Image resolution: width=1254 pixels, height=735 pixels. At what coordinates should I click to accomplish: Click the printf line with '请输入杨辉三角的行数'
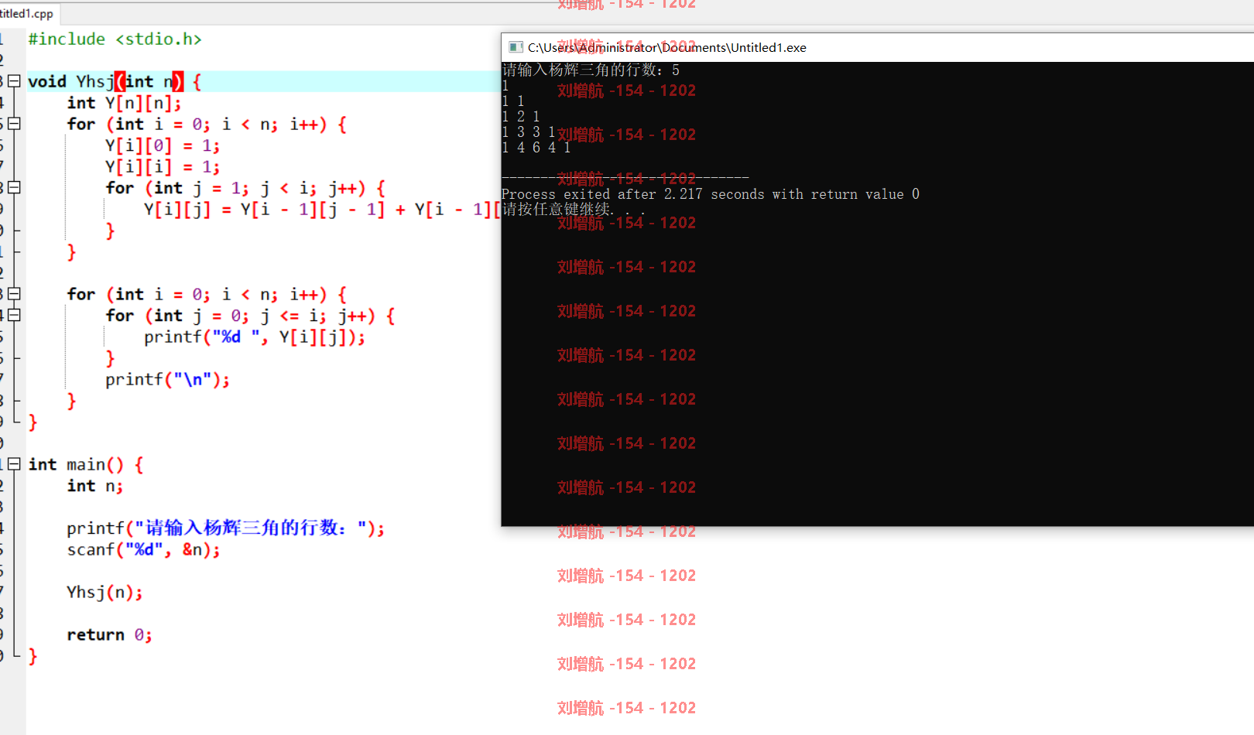click(x=225, y=528)
